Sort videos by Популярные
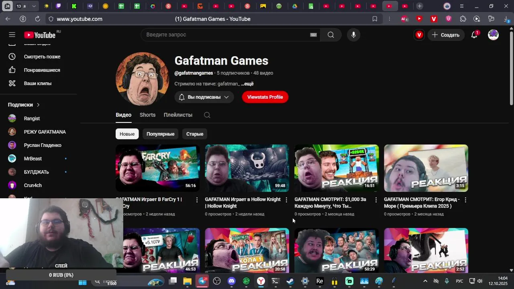Image resolution: width=514 pixels, height=289 pixels. tap(160, 134)
